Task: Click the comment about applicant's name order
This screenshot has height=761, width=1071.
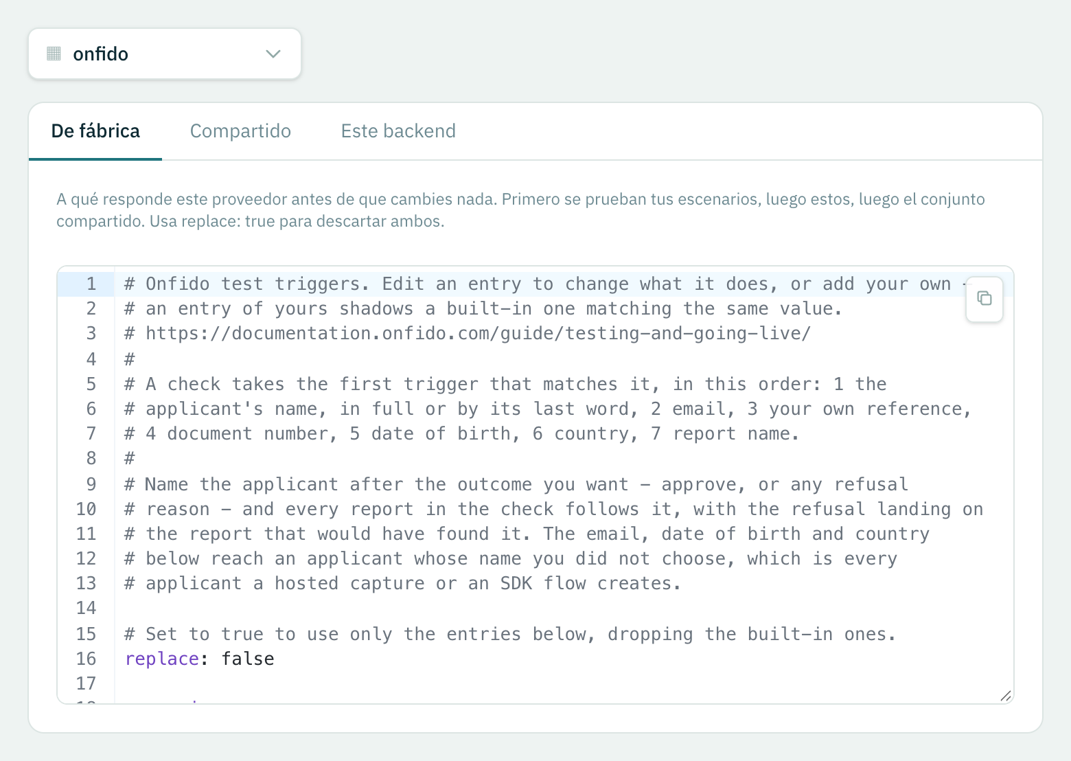Action: click(x=547, y=409)
